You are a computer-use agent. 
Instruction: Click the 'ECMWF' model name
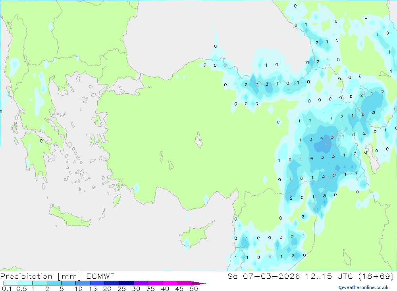coord(100,276)
